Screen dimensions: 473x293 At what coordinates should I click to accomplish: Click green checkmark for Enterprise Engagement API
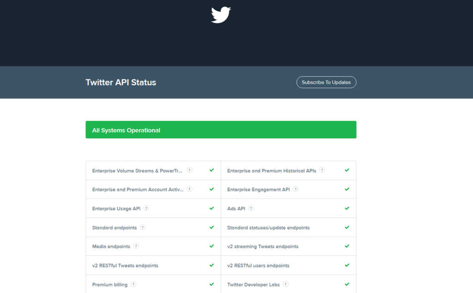(347, 189)
